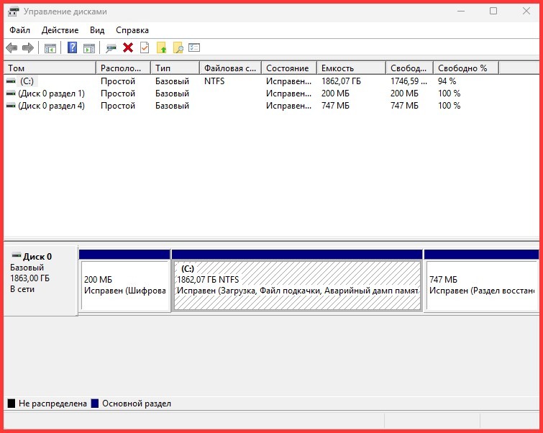Select the (C:) volume row in list

27,81
